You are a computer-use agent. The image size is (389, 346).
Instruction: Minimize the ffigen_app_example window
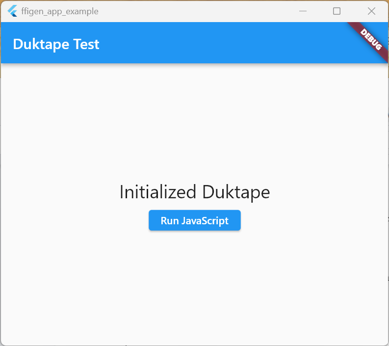click(x=303, y=11)
